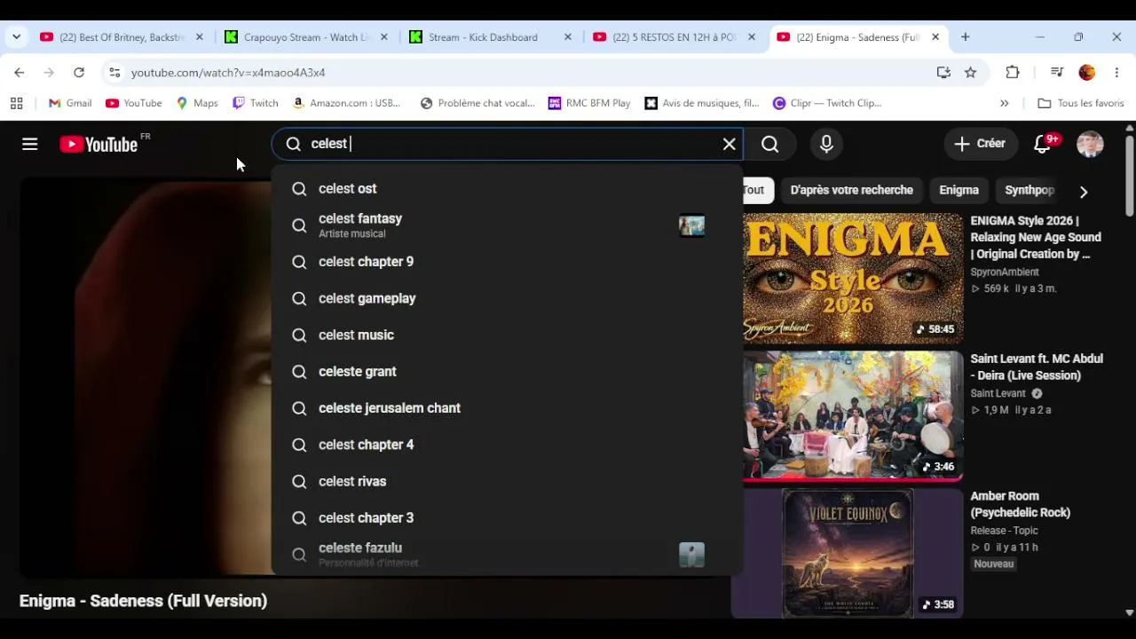Screen dimensions: 1136x639
Task: Switch to 'Best Of Britney, Backstreet' tab
Action: pyautogui.click(x=122, y=37)
